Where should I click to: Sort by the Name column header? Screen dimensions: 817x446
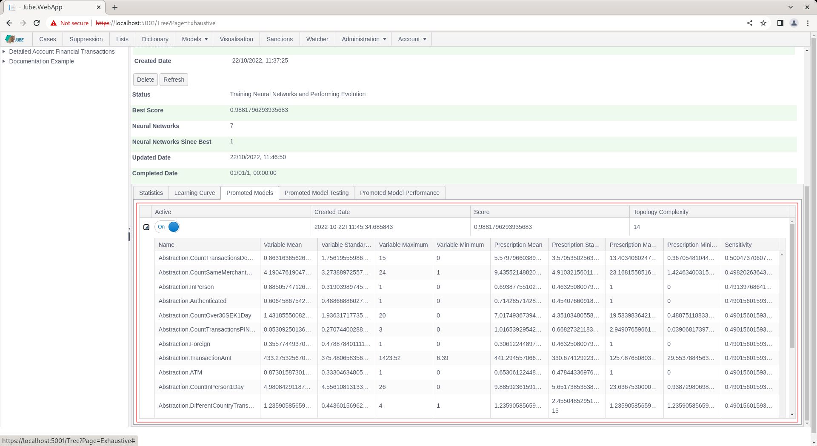[208, 245]
